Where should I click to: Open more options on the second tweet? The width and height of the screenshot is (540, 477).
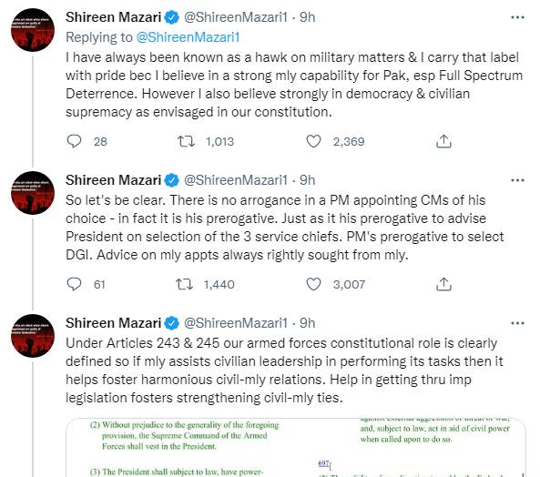coord(517,180)
